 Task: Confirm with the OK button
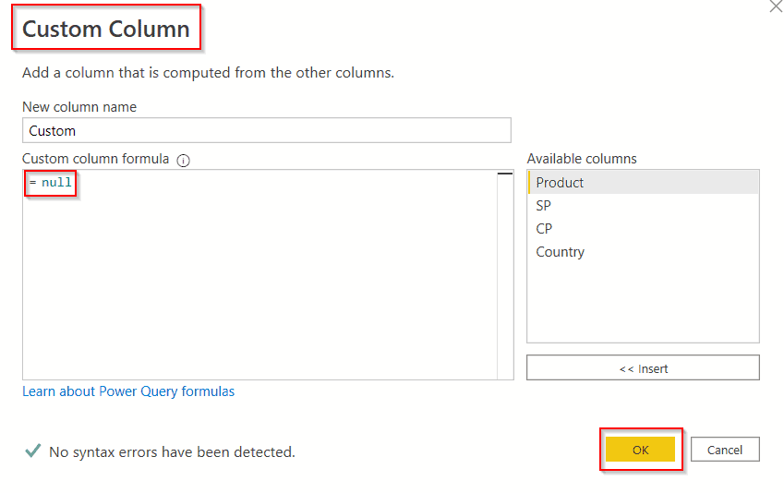[x=641, y=450]
